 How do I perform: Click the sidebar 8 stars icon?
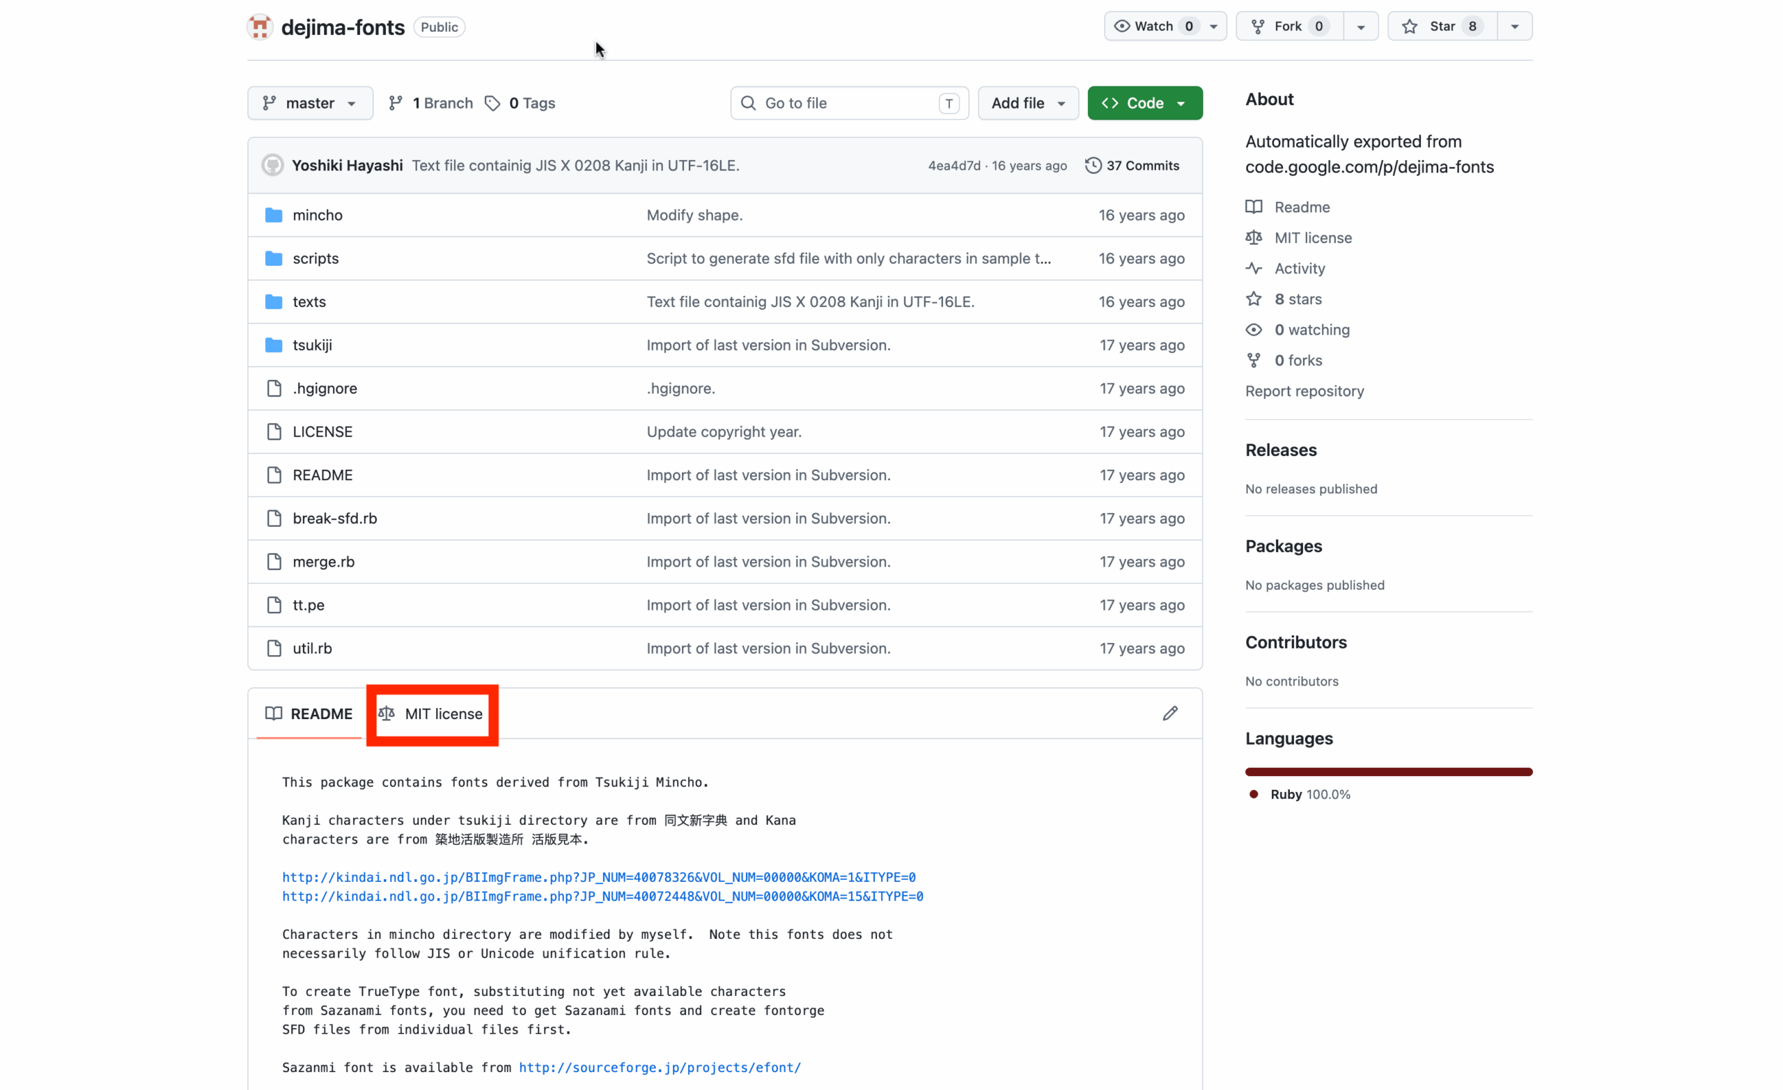pyautogui.click(x=1253, y=299)
